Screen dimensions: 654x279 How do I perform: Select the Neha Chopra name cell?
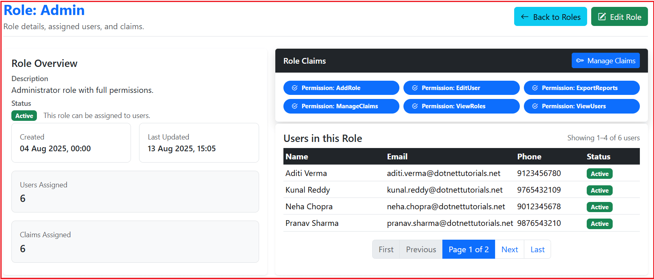pos(309,206)
